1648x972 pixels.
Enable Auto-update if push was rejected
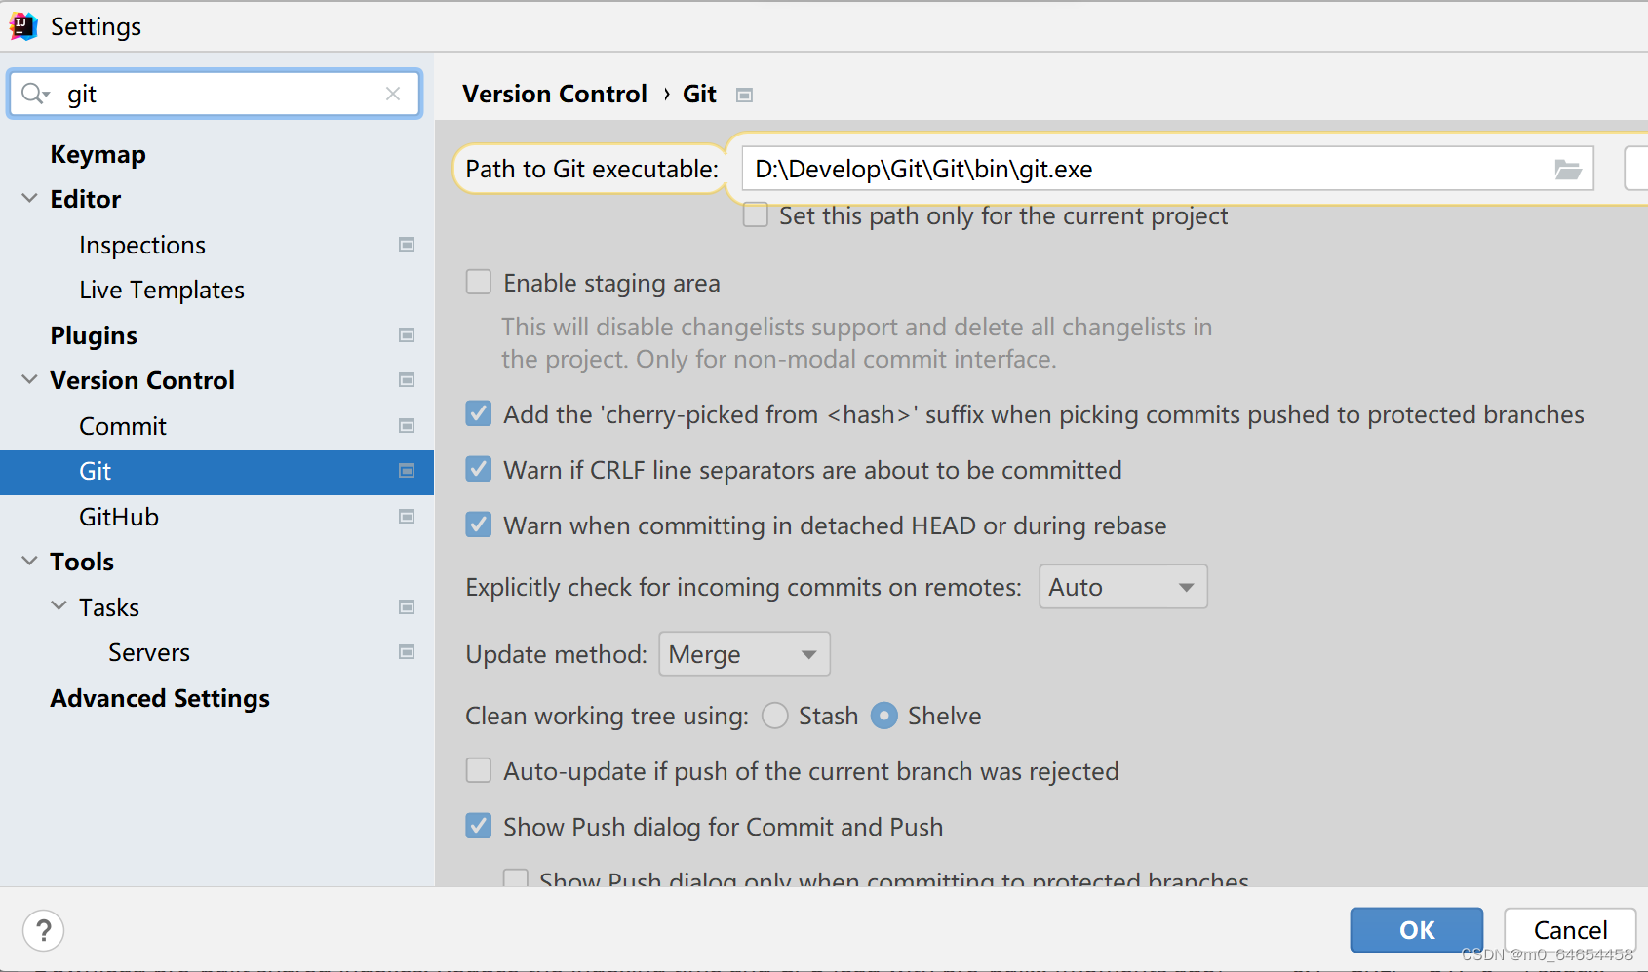tap(479, 770)
